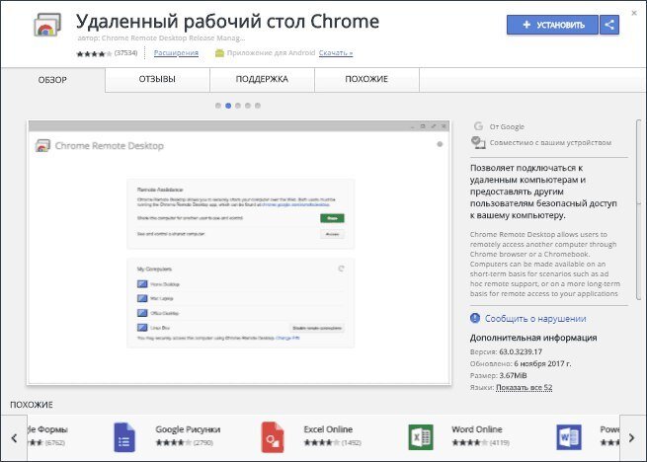
Task: Click the star rating
Action: pos(94,53)
